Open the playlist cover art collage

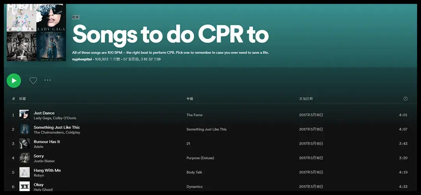click(36, 32)
